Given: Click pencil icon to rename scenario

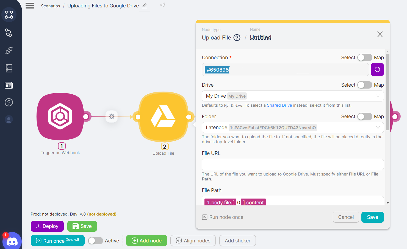Looking at the screenshot, I should 144,6.
